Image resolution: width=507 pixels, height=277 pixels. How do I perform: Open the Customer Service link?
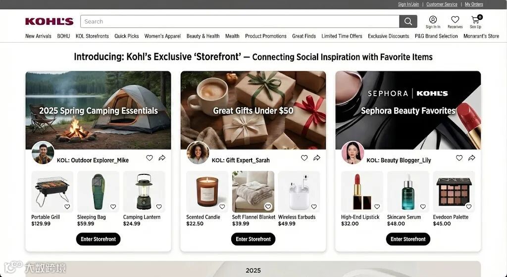(x=442, y=4)
